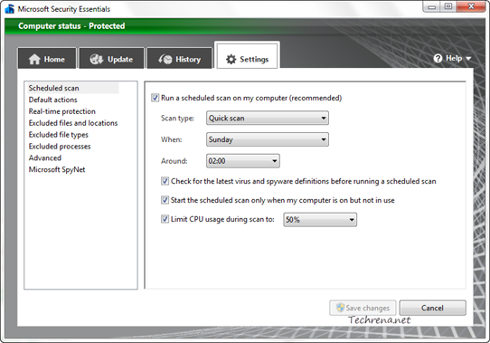Select Default actions in settings list
Image resolution: width=490 pixels, height=343 pixels.
click(x=52, y=100)
